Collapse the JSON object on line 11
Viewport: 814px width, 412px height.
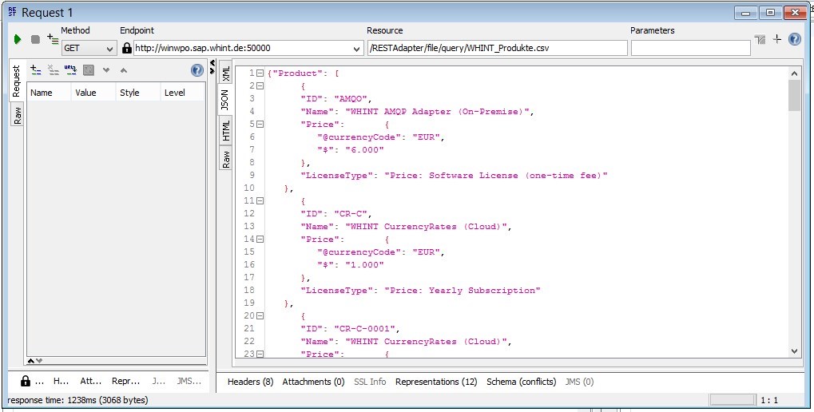(260, 200)
